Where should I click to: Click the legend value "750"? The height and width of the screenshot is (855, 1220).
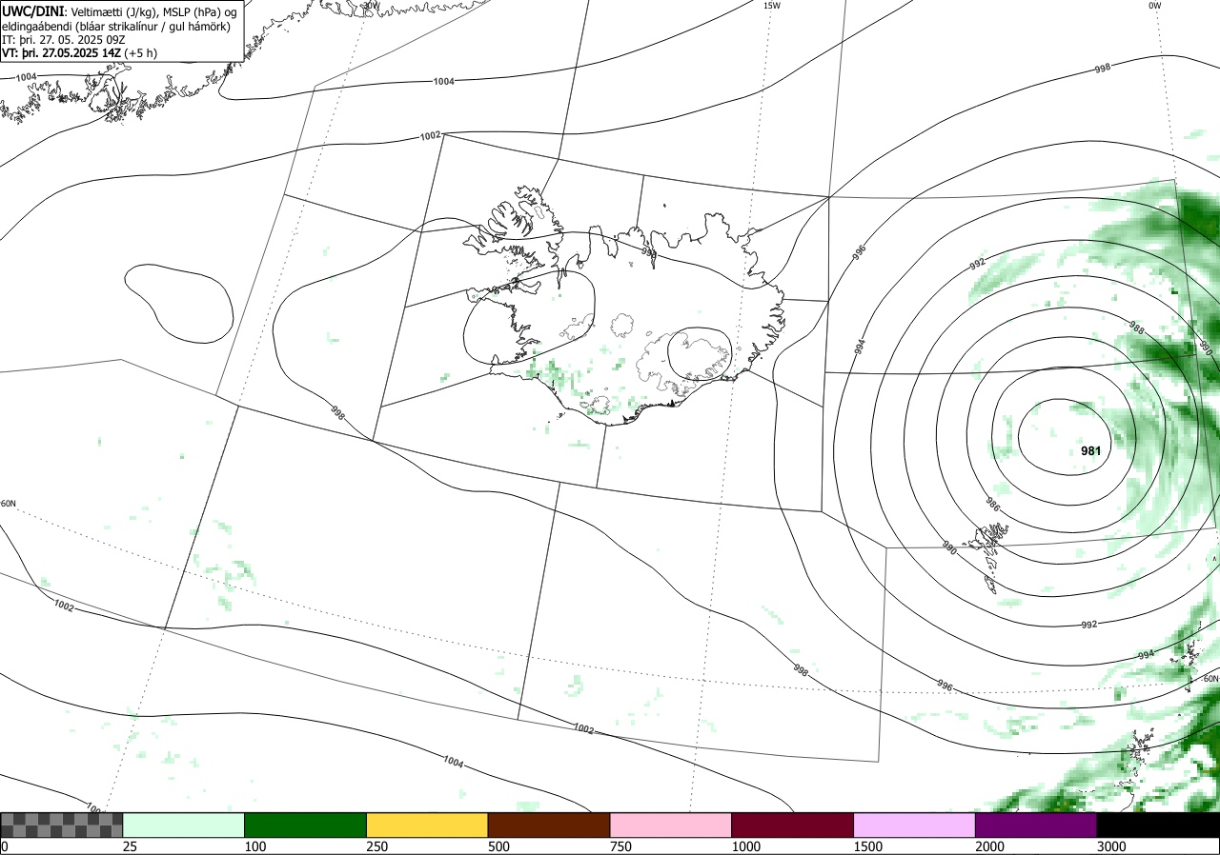click(x=620, y=846)
